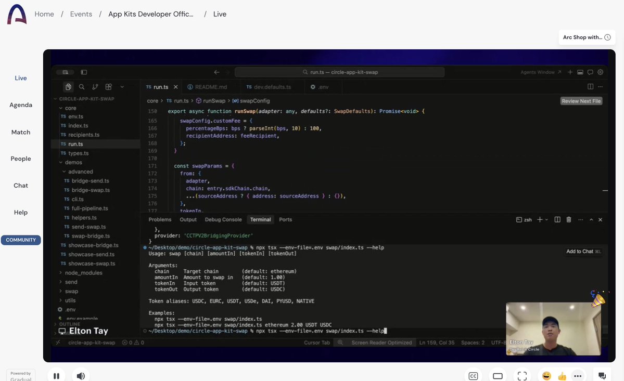
Task: Open the settings gear in title bar
Action: pyautogui.click(x=600, y=72)
